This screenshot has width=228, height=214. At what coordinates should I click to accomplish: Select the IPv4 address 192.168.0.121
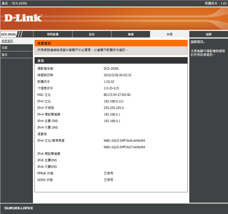(114, 101)
